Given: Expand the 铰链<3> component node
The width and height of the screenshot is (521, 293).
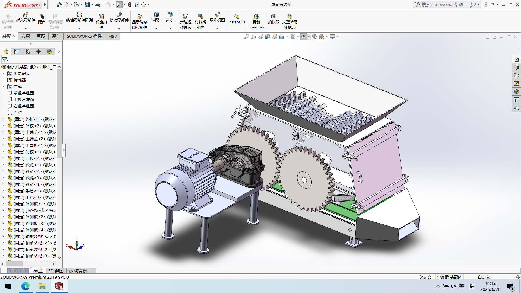Looking at the screenshot, I should click(3, 178).
